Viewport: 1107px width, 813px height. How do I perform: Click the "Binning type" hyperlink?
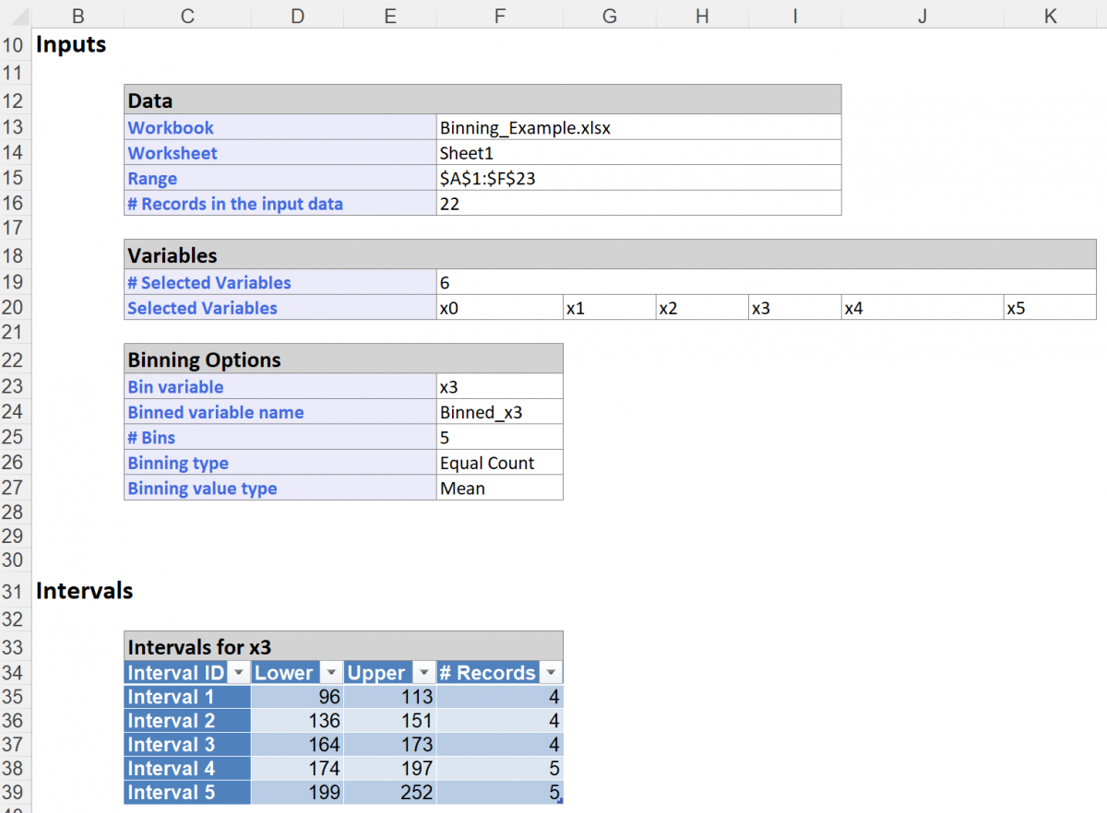(x=177, y=463)
